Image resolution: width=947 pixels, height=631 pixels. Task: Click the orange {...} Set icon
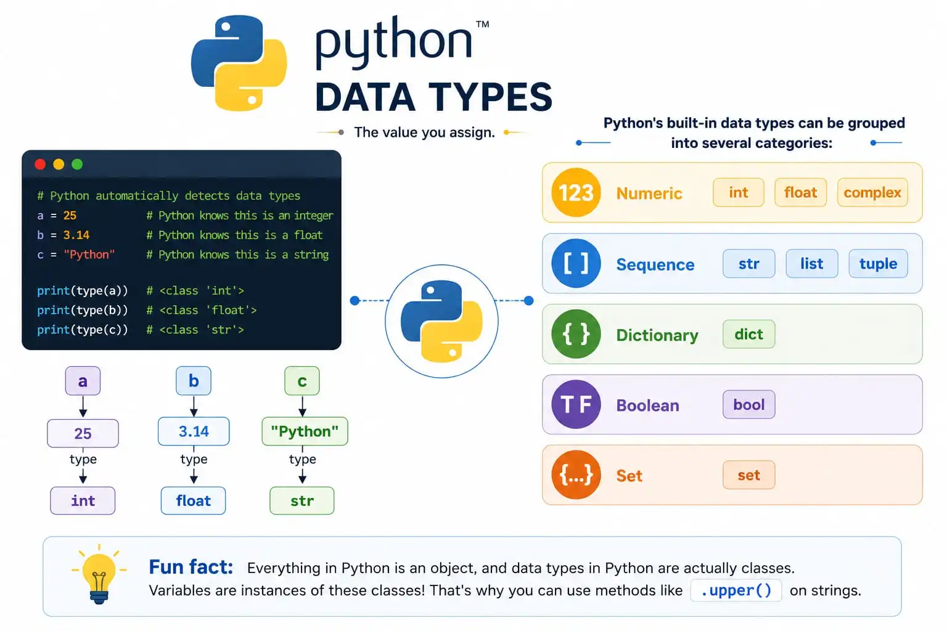tap(576, 475)
